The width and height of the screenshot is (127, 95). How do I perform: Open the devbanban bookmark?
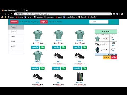click(38, 17)
